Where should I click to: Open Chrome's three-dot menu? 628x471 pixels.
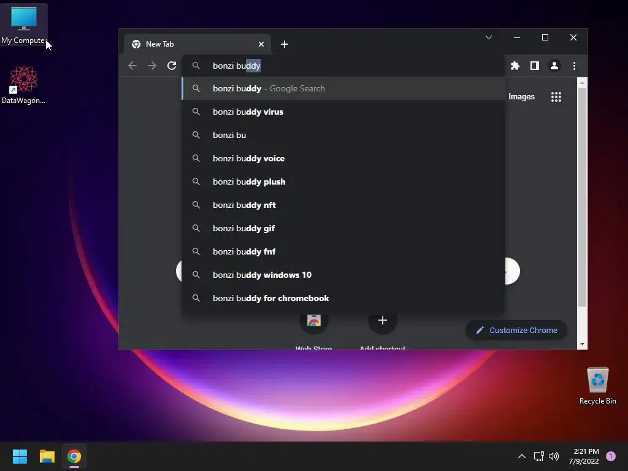click(574, 66)
